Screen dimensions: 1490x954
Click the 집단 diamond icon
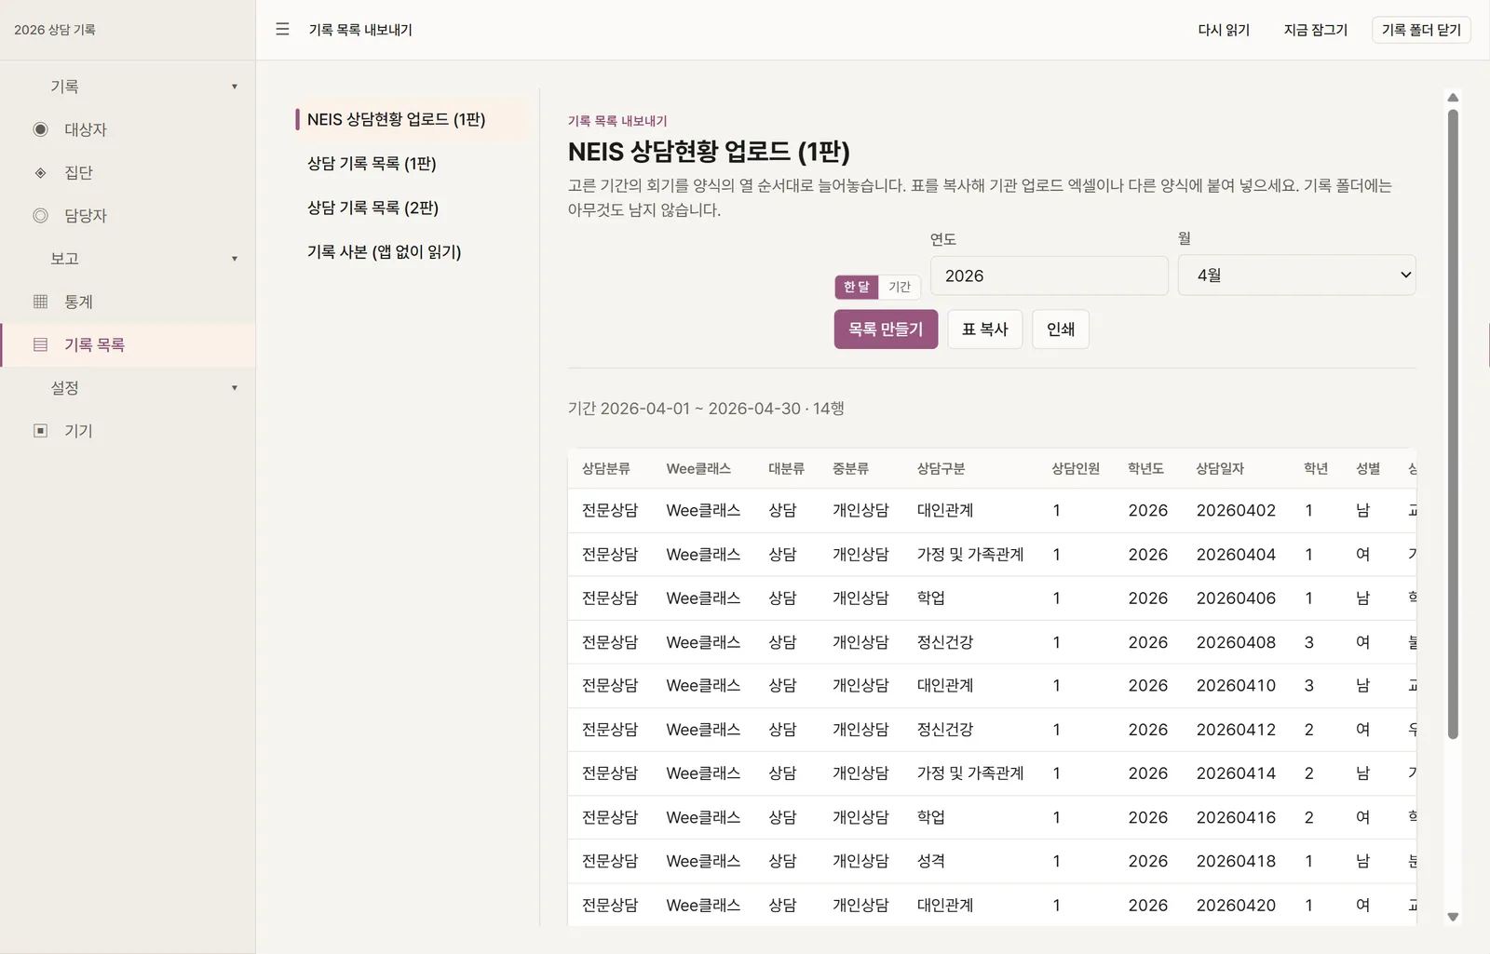[x=40, y=172]
